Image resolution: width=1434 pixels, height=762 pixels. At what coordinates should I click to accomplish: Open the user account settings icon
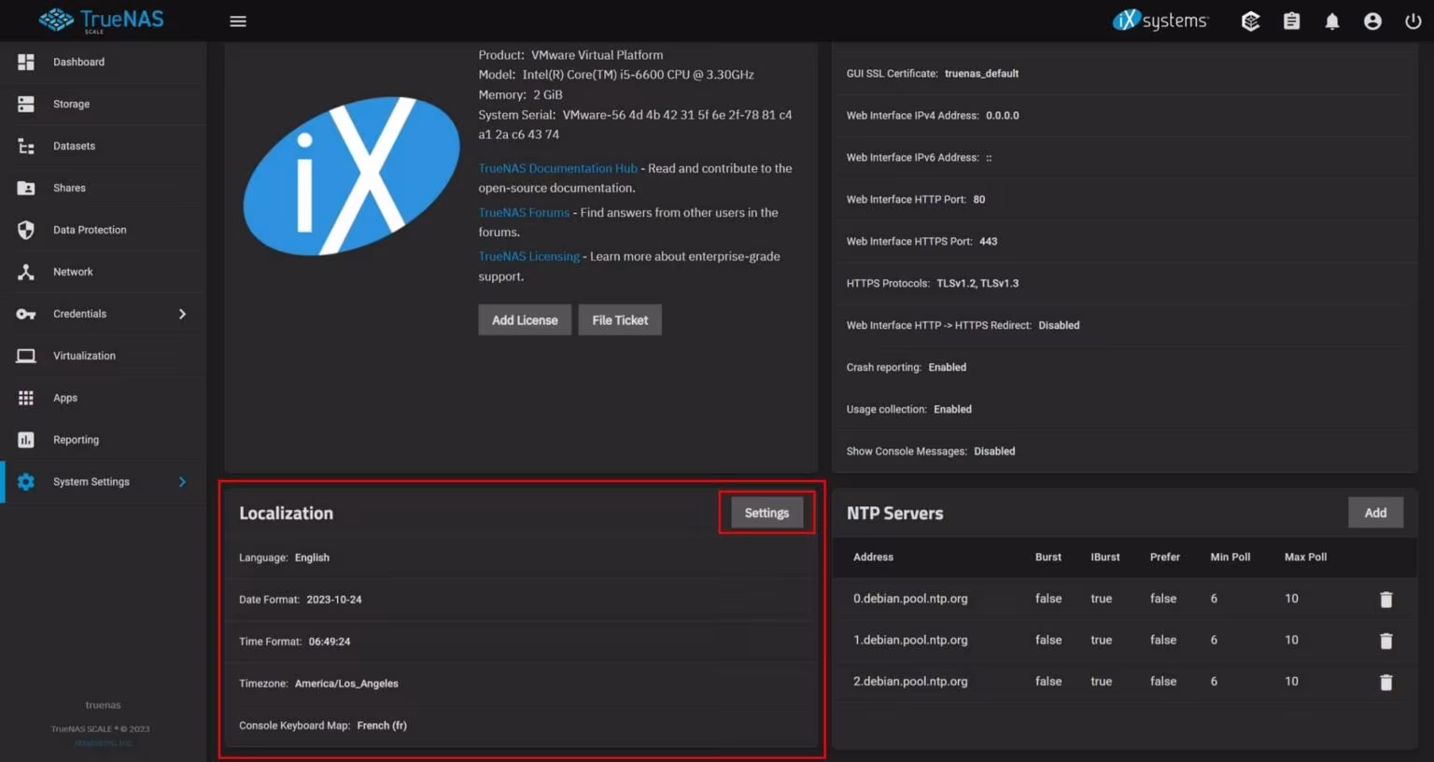pos(1372,21)
